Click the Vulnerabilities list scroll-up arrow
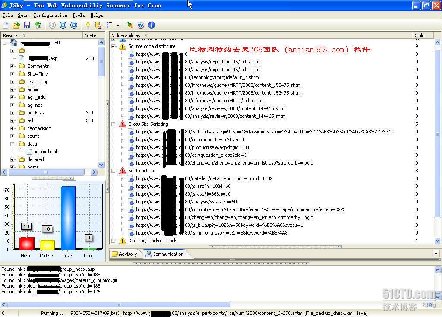The image size is (442, 317). 437,43
